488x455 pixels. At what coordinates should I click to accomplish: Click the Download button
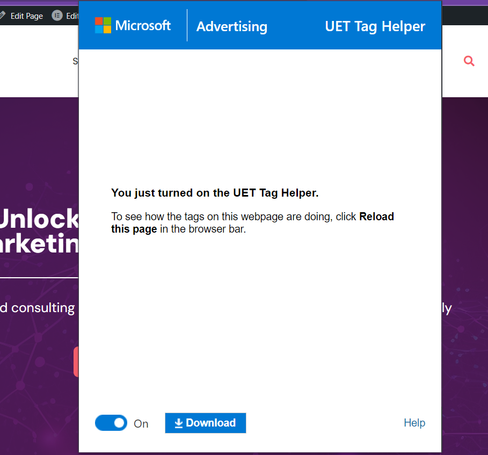(x=206, y=423)
